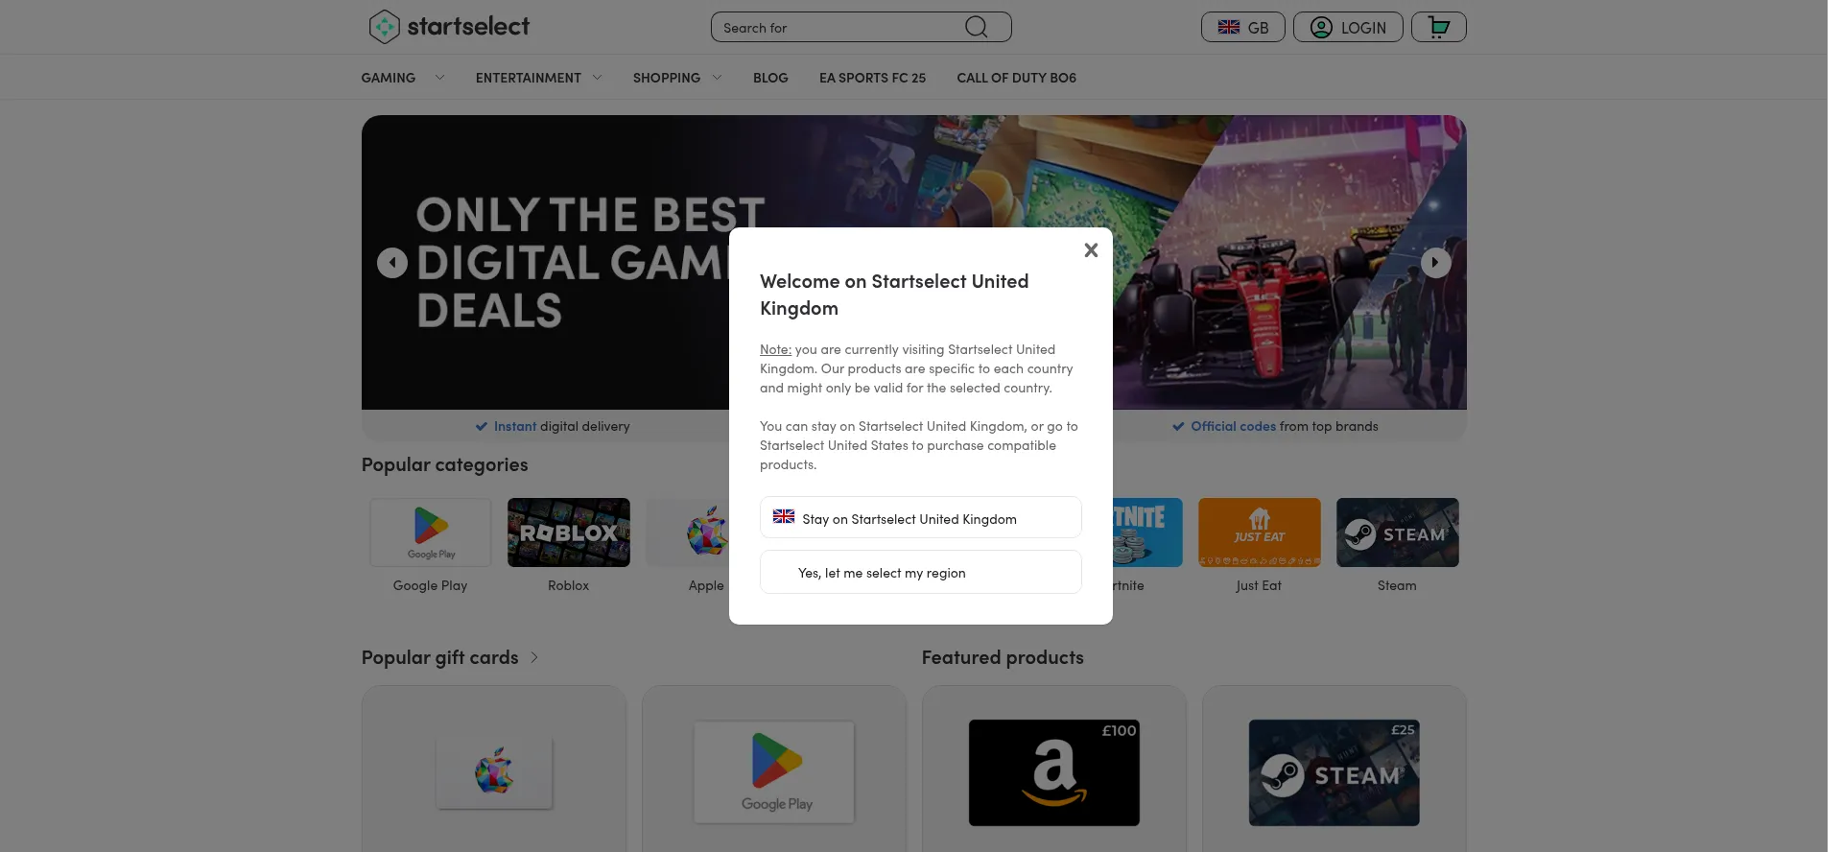Click the UK flag in Stay button
The width and height of the screenshot is (1842, 852).
[784, 516]
